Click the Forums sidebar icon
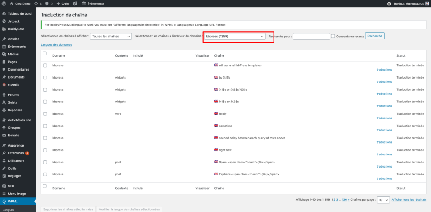The image size is (431, 212). [4, 95]
